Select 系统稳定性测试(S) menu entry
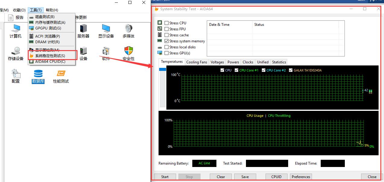The width and height of the screenshot is (384, 182). tap(52, 56)
